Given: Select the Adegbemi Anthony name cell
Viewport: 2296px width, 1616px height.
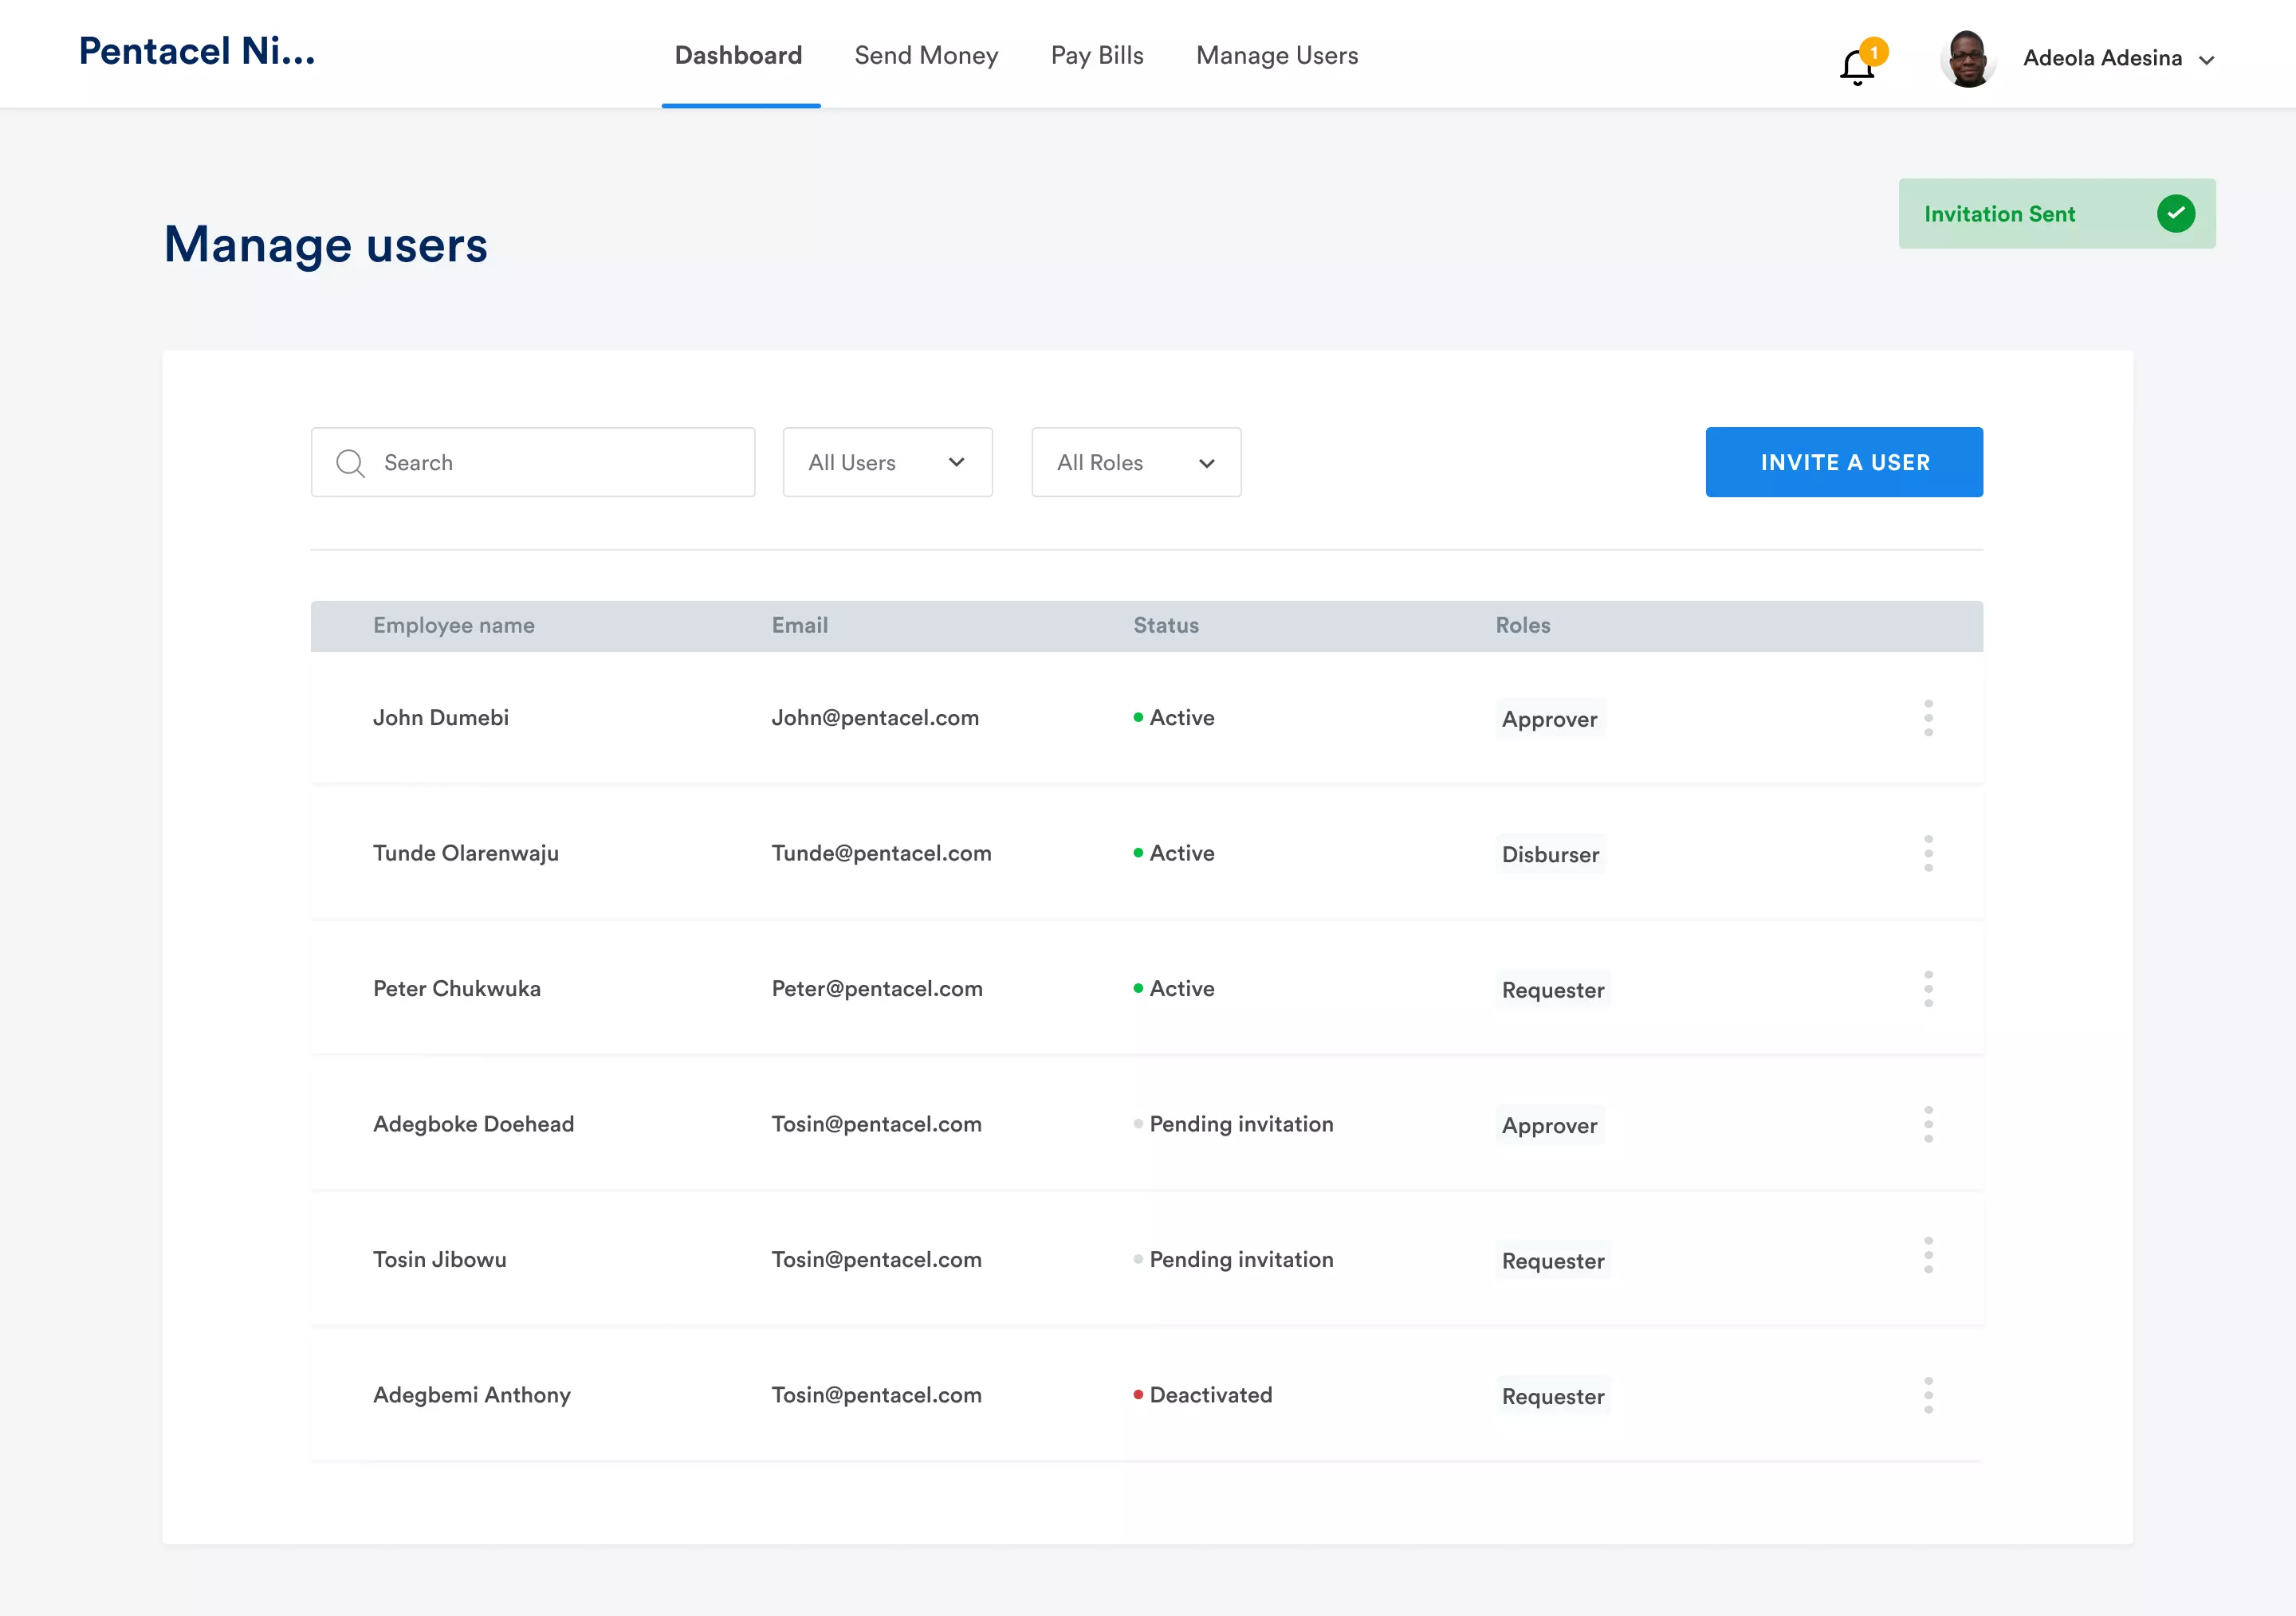Looking at the screenshot, I should [x=472, y=1395].
